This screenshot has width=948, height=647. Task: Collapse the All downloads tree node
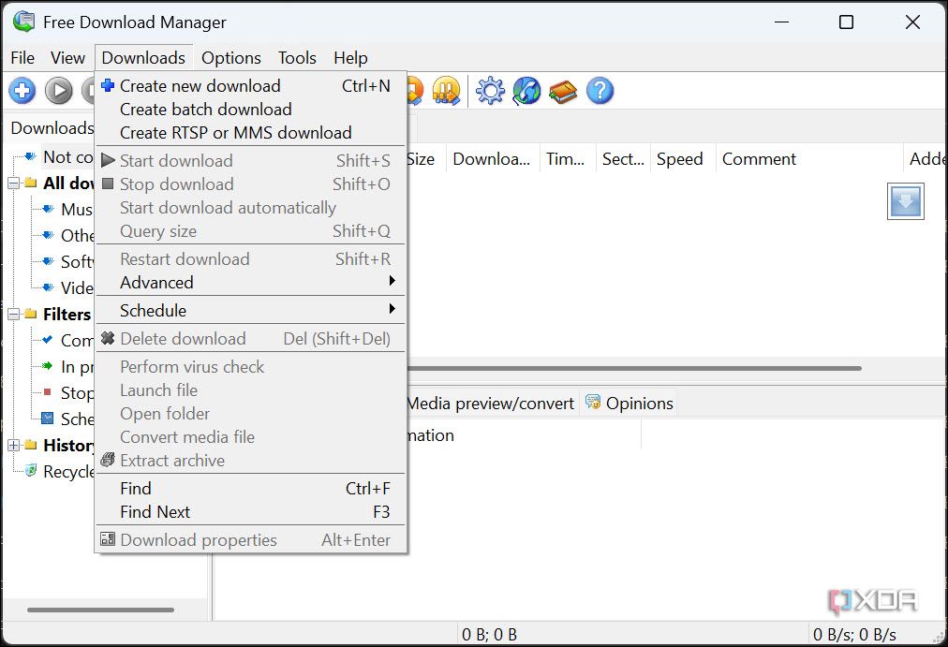[x=13, y=183]
